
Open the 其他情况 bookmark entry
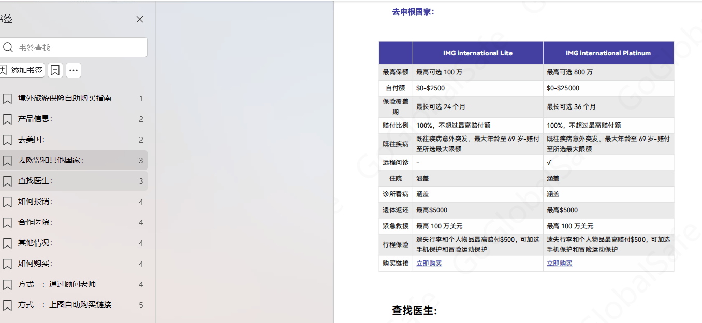(35, 243)
